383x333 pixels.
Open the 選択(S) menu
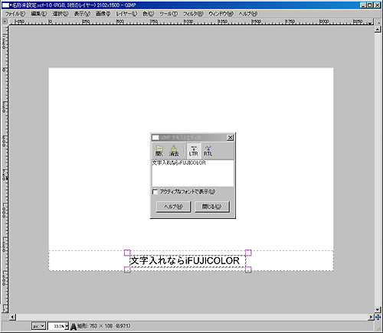61,14
